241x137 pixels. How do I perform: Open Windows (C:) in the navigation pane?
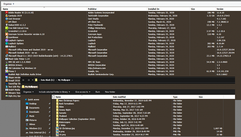[x=35, y=128]
